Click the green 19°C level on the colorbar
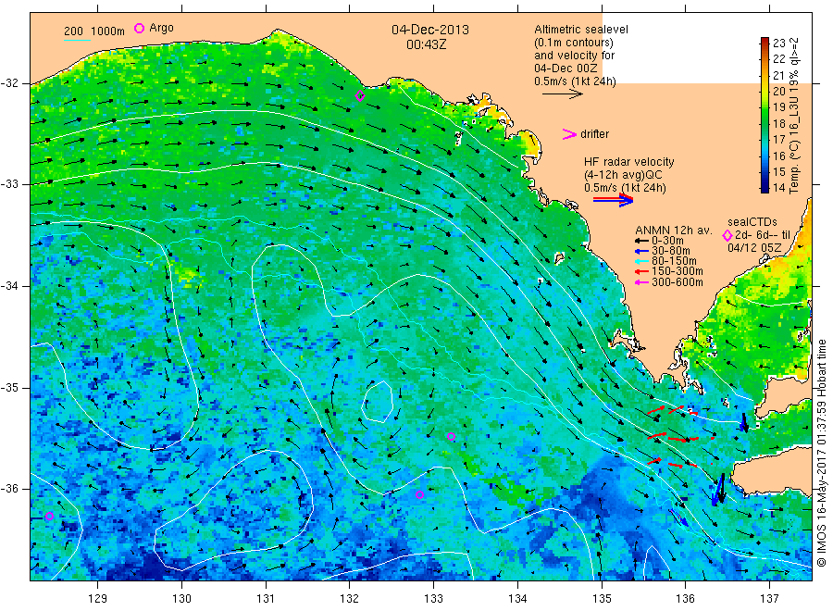Screen dimensions: 833x611 765,106
